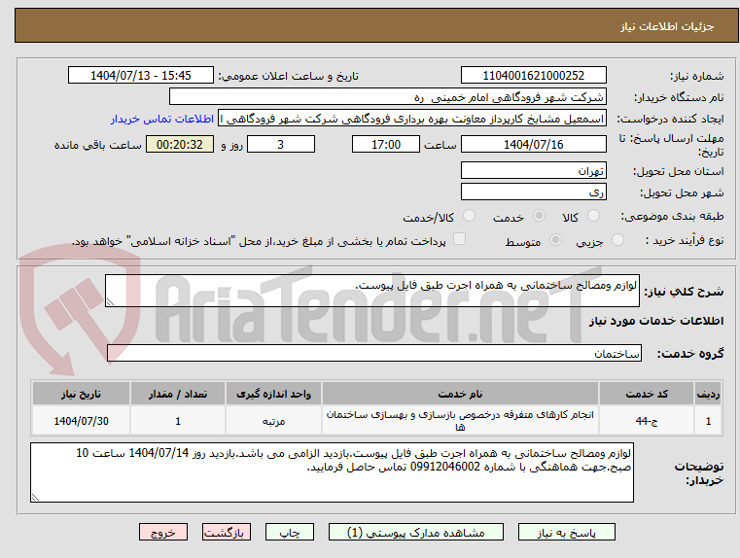Image resolution: width=740 pixels, height=558 pixels.
Task: Toggle the اسناد خزانه اسلامی payment checkbox
Action: pyautogui.click(x=459, y=239)
